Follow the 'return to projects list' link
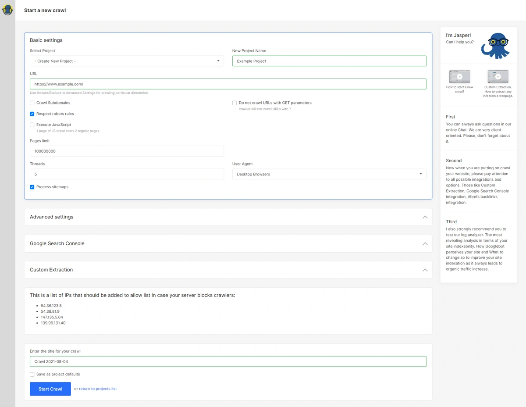The width and height of the screenshot is (526, 407). tap(98, 389)
